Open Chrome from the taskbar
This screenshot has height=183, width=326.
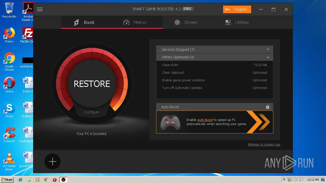[x=46, y=180]
